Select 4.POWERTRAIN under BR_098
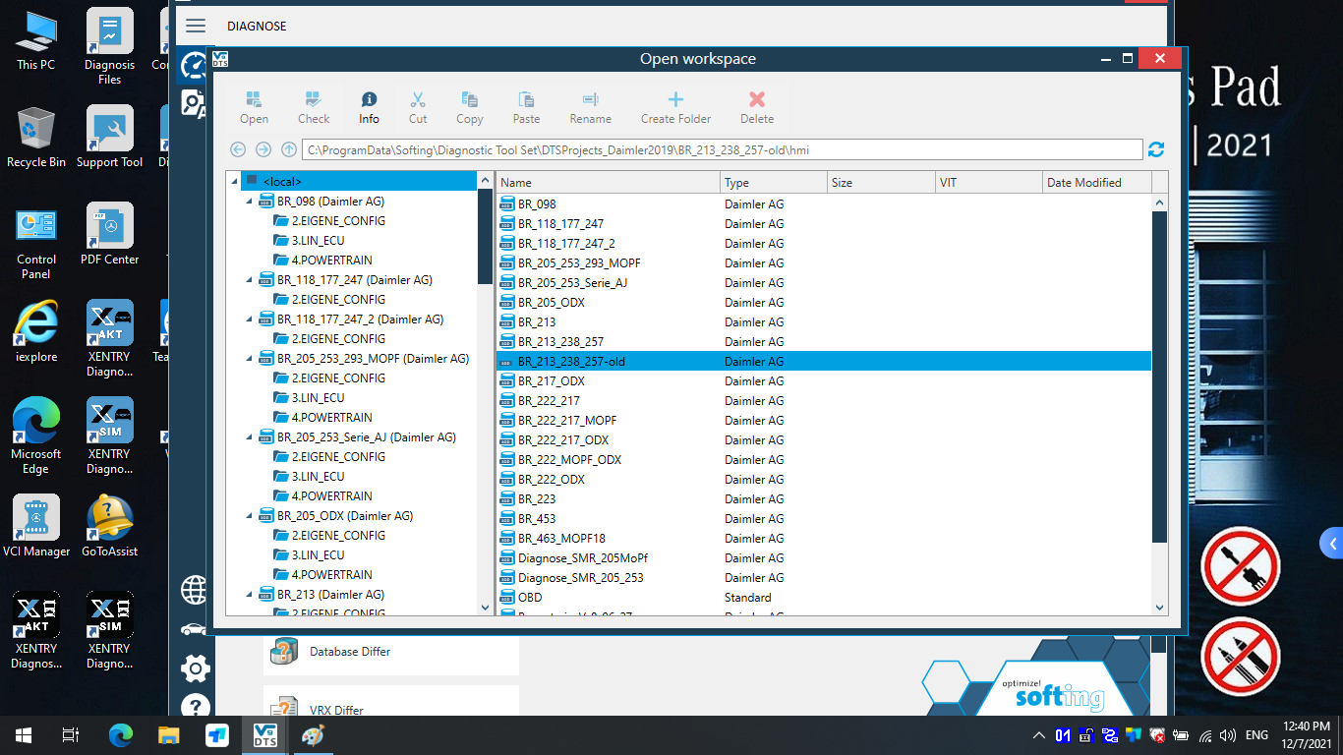Screen dimensions: 1343x755 click(x=322, y=261)
